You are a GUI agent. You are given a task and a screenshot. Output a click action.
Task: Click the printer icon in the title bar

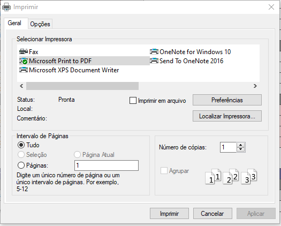point(6,7)
